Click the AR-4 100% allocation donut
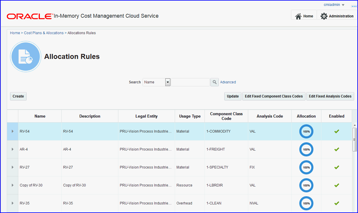This screenshot has width=358, height=213. [x=306, y=149]
